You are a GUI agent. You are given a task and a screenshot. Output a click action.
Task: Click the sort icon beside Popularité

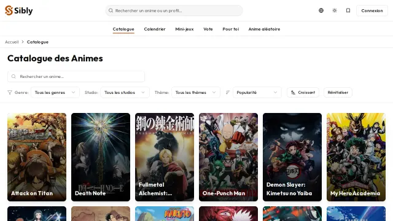click(228, 93)
